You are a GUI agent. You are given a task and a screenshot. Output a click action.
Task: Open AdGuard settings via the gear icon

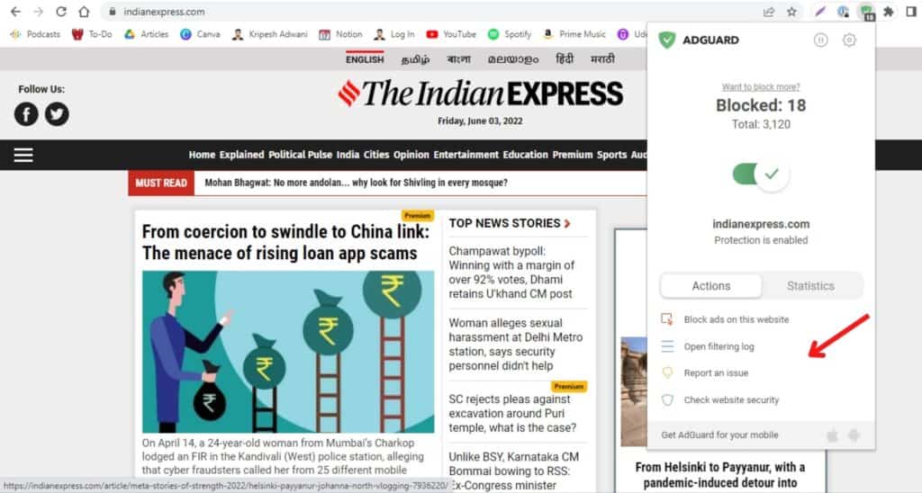pyautogui.click(x=849, y=40)
